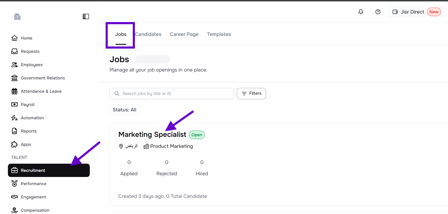Open the Marketing Specialist job posting

point(152,135)
